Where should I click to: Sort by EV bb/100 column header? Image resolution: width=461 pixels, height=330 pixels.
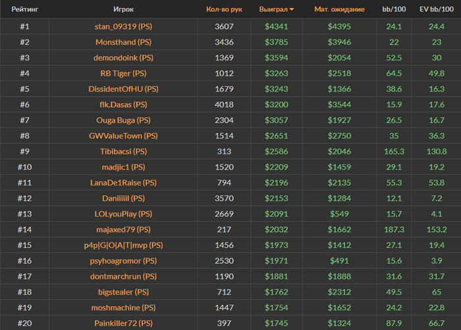(437, 10)
